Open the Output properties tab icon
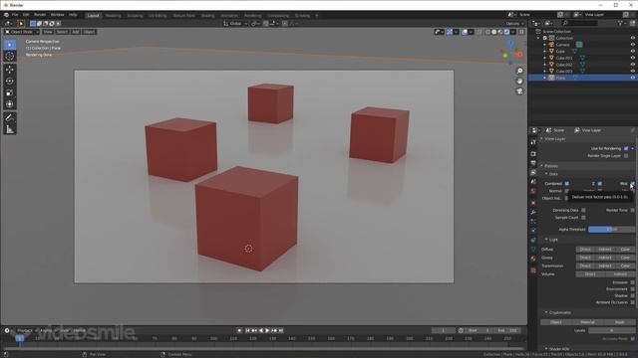 533,163
